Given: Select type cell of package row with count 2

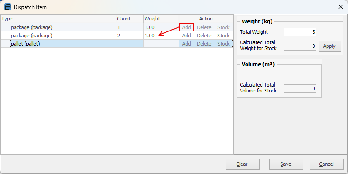Looking at the screenshot, I should tap(59, 36).
